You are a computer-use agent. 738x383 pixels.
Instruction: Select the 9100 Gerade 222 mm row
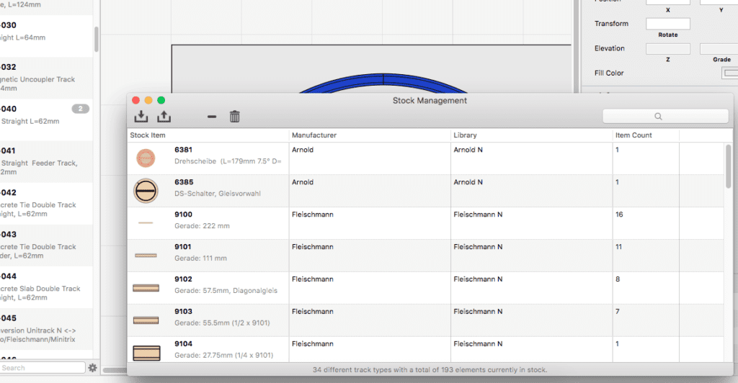(x=425, y=223)
